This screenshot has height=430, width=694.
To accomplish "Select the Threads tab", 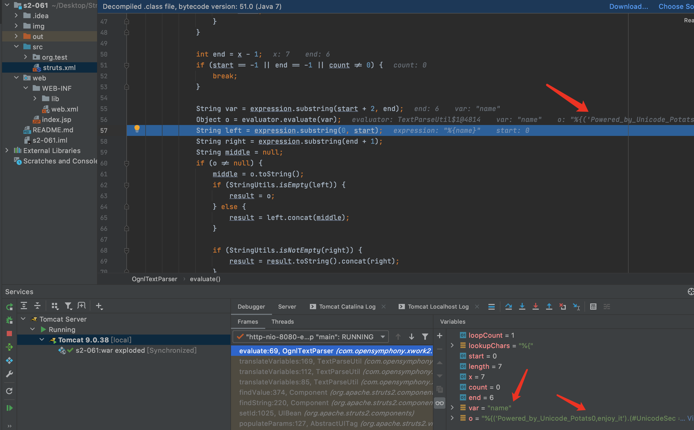I will point(283,322).
